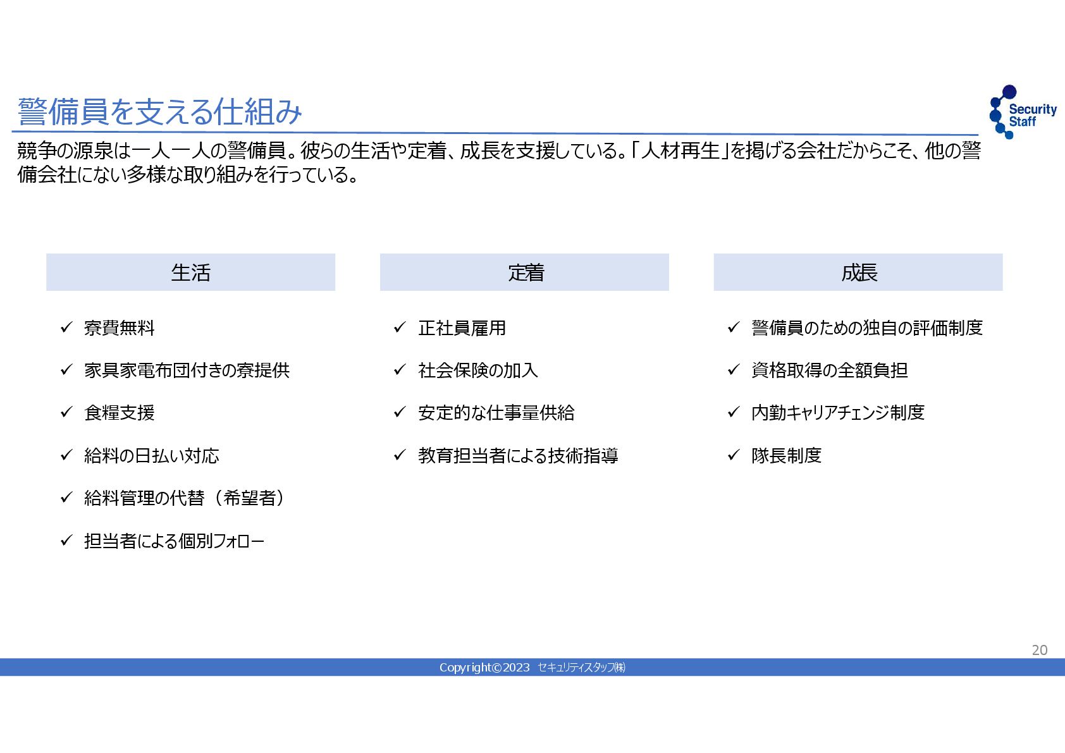1065x753 pixels.
Task: Click the checkmark beside 正社員雇用
Action: pos(400,328)
